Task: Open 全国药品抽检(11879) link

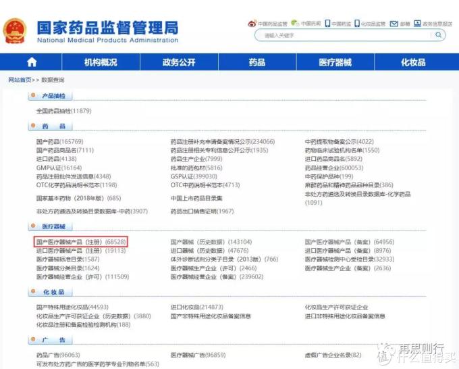Action: (64, 111)
